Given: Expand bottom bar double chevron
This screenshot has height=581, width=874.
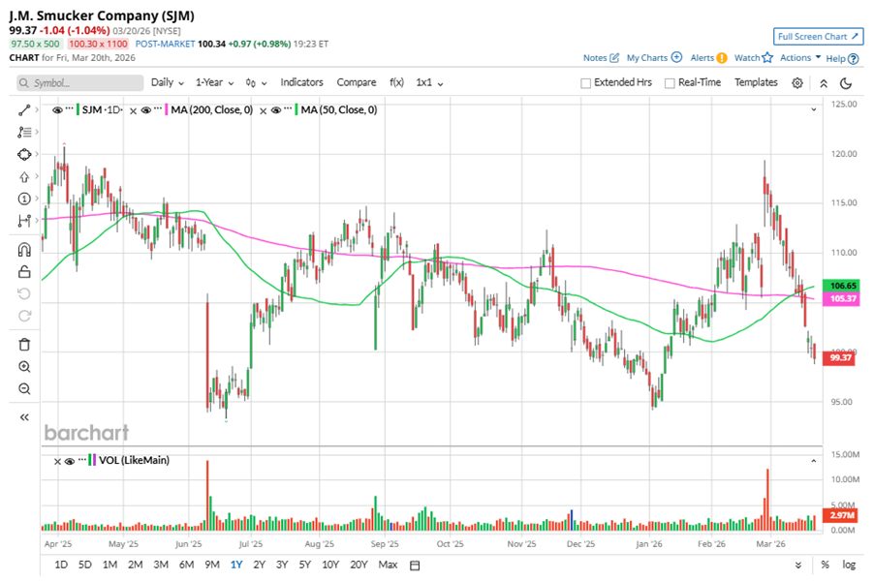Looking at the screenshot, I should point(798,565).
